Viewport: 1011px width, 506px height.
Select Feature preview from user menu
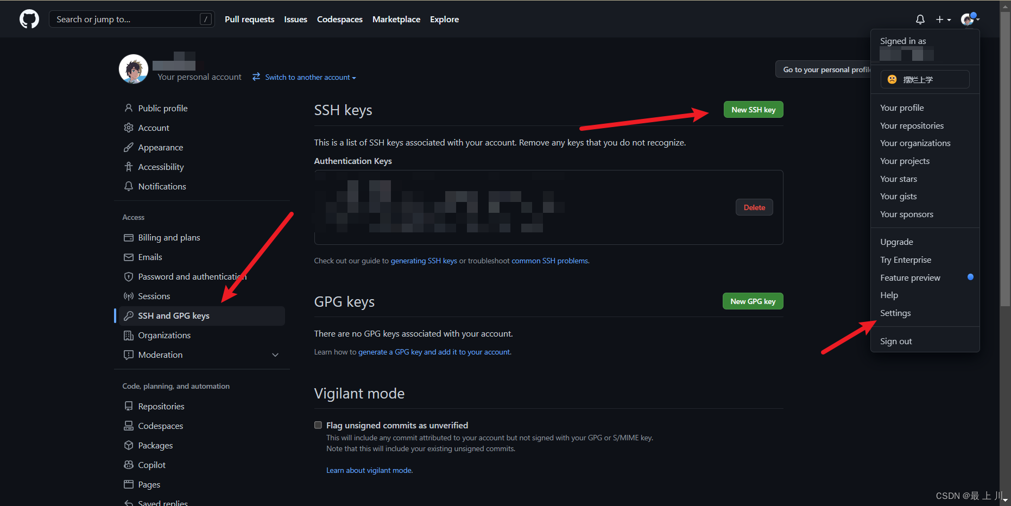(x=925, y=277)
